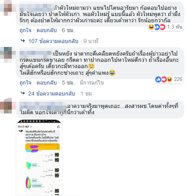Reply to second comment with ตอบกลับ
187x196 pixels.
(47, 83)
